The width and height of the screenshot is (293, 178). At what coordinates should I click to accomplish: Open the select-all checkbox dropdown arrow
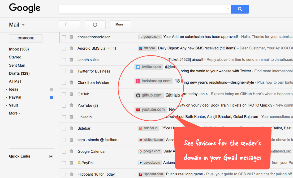(72, 24)
